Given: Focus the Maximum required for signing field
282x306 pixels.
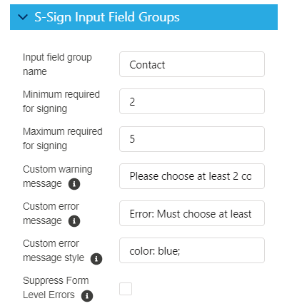Looking at the screenshot, I should click(192, 139).
